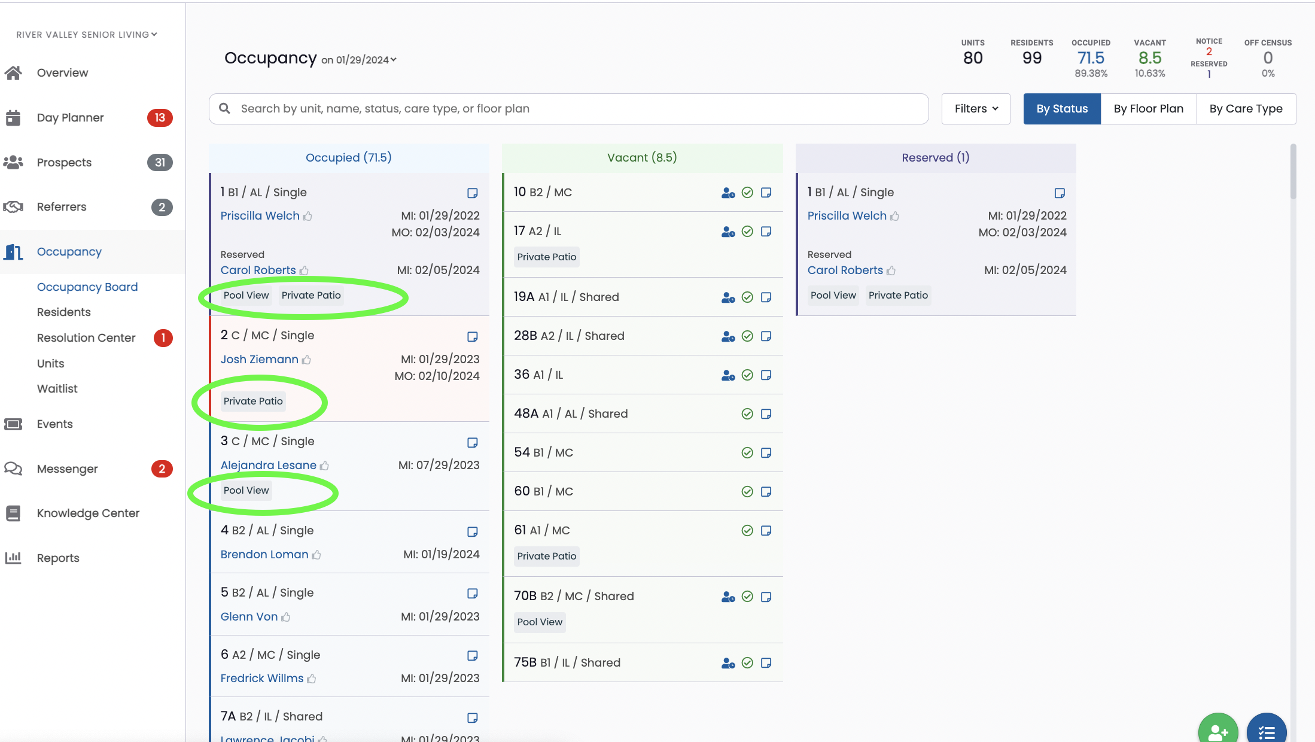Open note icon on vacant unit 36 A1
Viewport: 1315px width, 742px height.
pyautogui.click(x=766, y=375)
